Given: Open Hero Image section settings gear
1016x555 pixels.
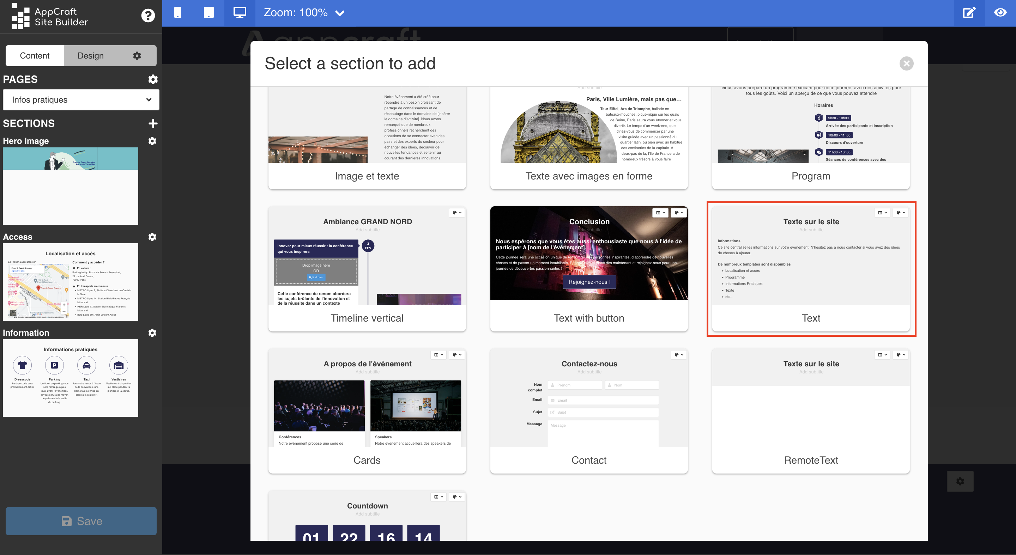Looking at the screenshot, I should 152,141.
